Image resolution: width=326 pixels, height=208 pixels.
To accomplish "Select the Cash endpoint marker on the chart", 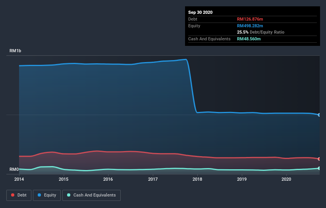I will click(319, 168).
